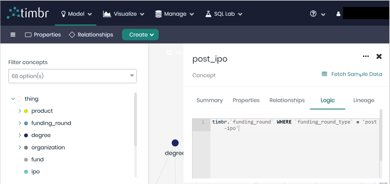Open the SQL Lab menu

tap(224, 14)
